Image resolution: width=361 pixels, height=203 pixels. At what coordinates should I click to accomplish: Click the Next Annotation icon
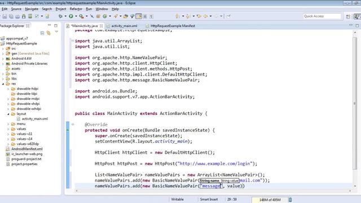178,16
